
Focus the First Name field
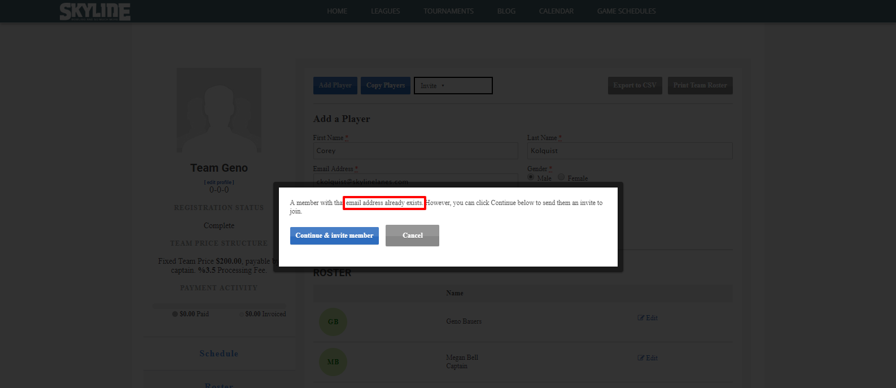tap(416, 151)
